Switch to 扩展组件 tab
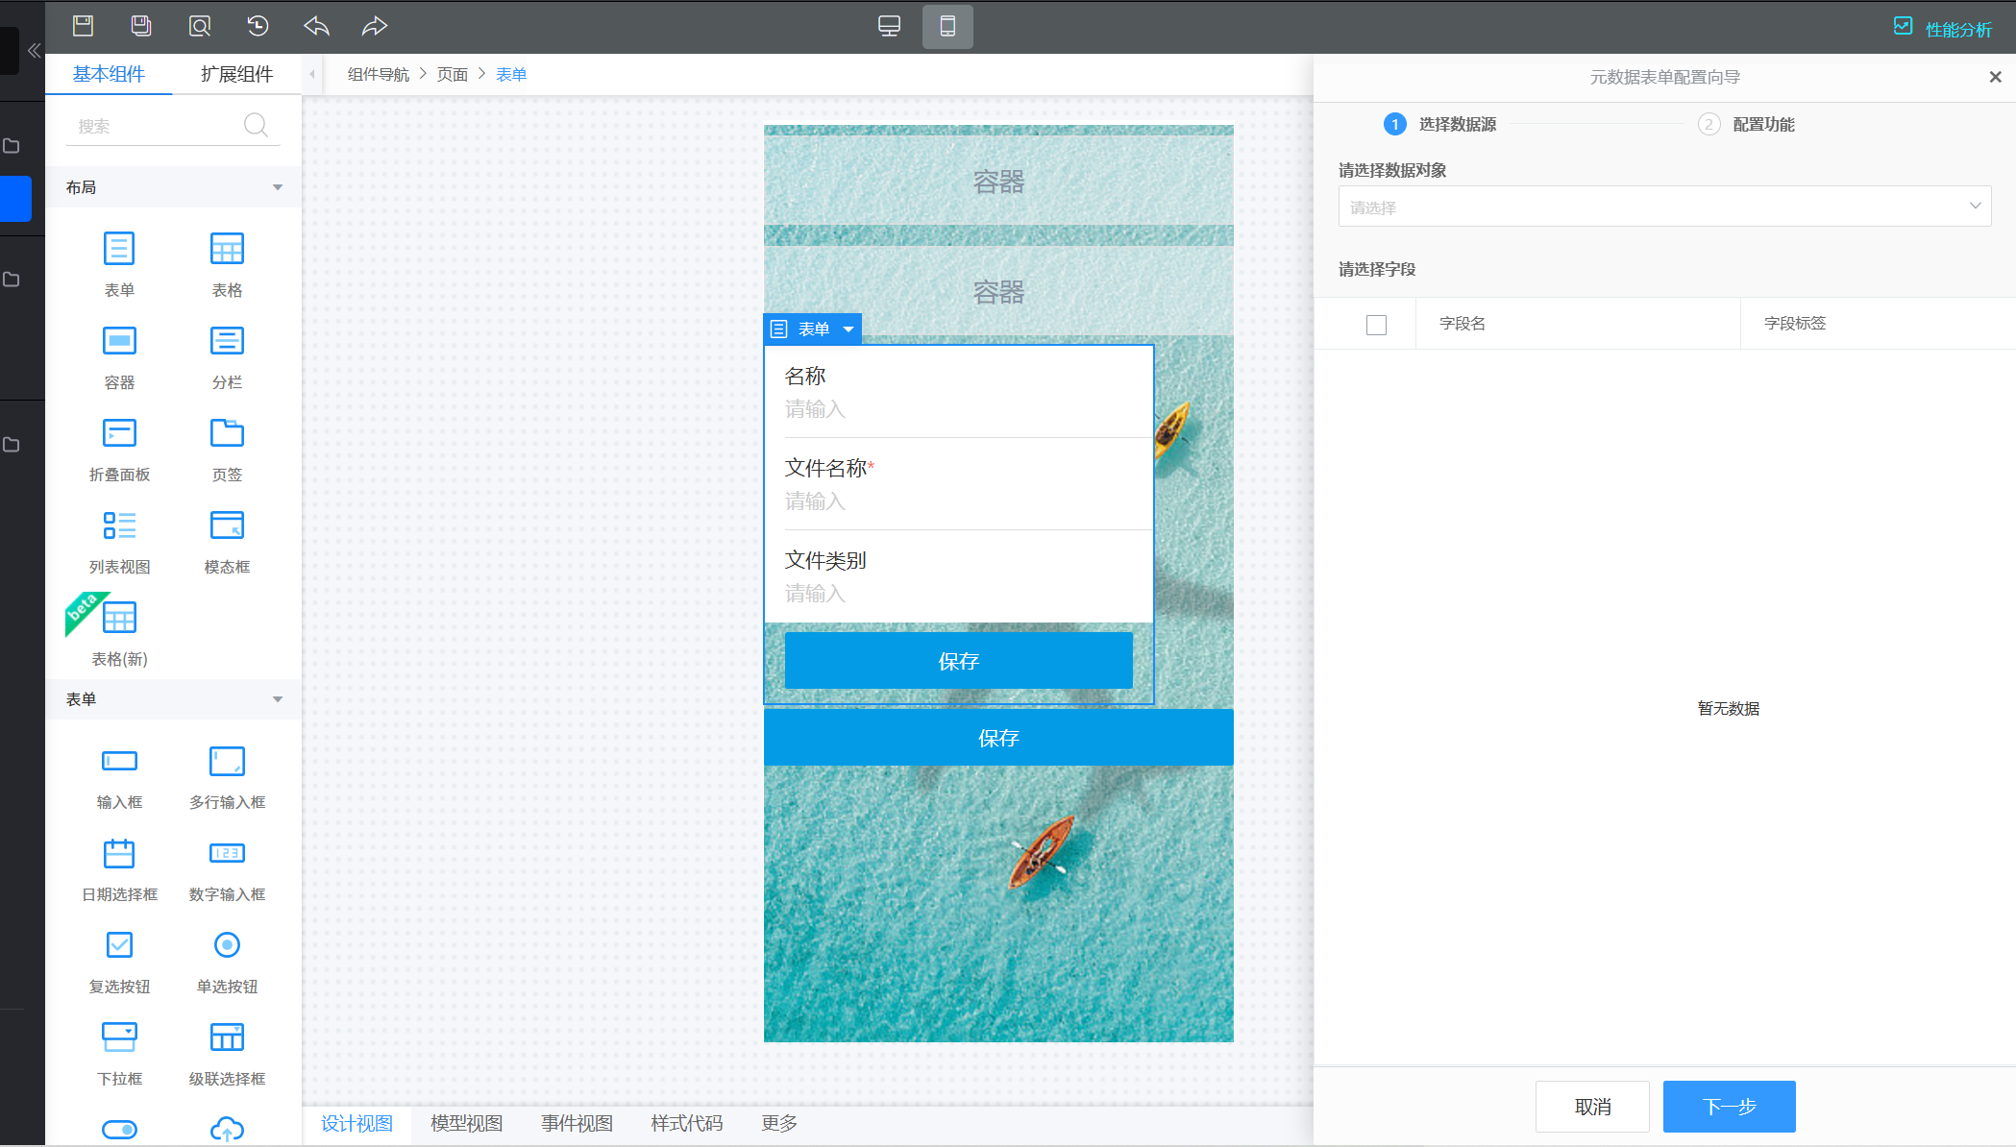The image size is (2016, 1147). coord(236,74)
